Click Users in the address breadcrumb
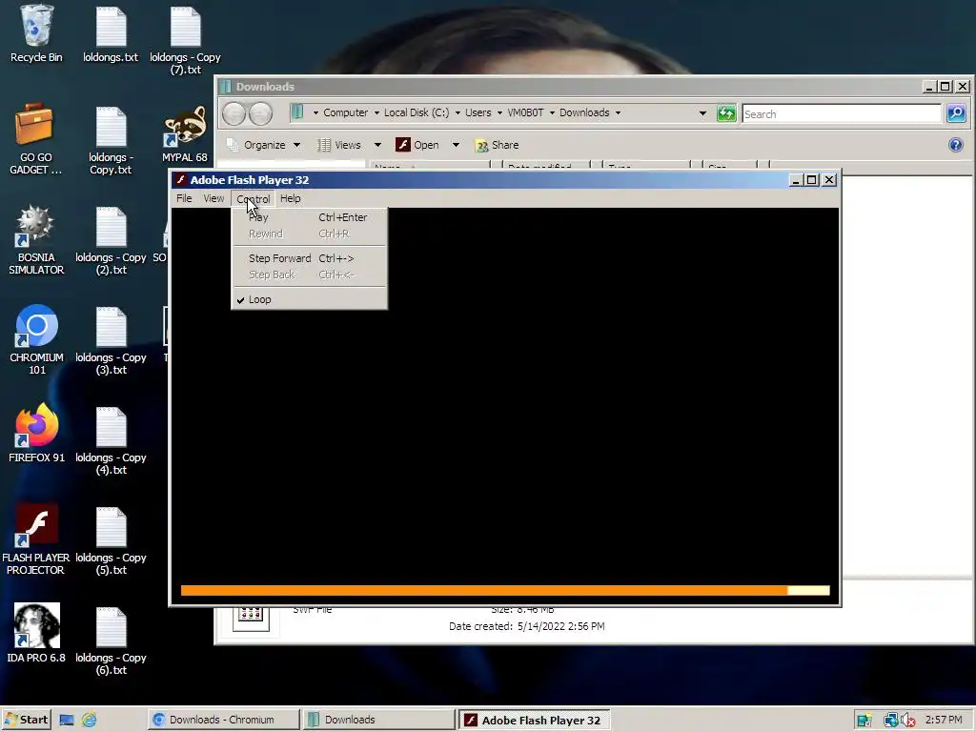The image size is (976, 732). tap(478, 112)
